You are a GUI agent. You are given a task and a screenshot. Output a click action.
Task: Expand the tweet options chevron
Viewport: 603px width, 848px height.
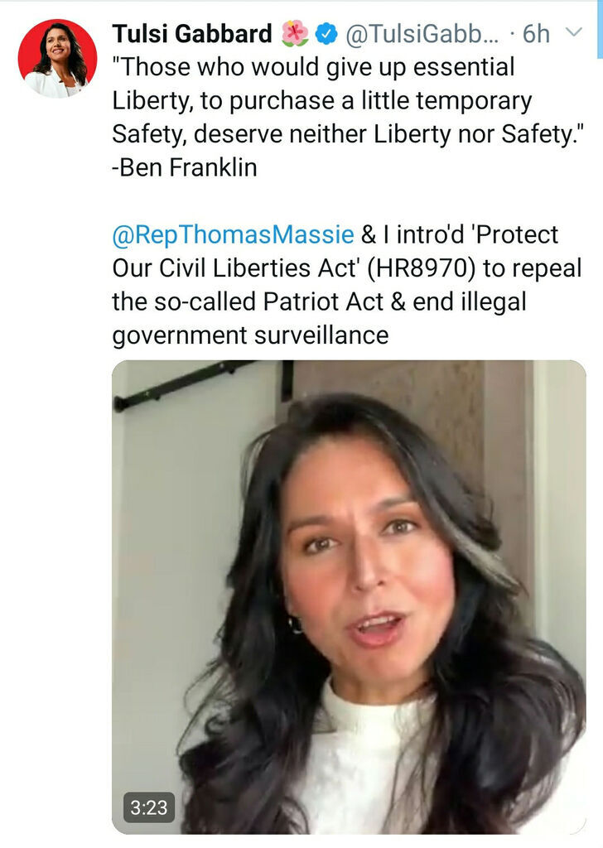click(x=573, y=33)
